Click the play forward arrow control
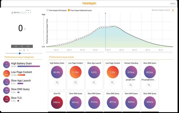 28,50
